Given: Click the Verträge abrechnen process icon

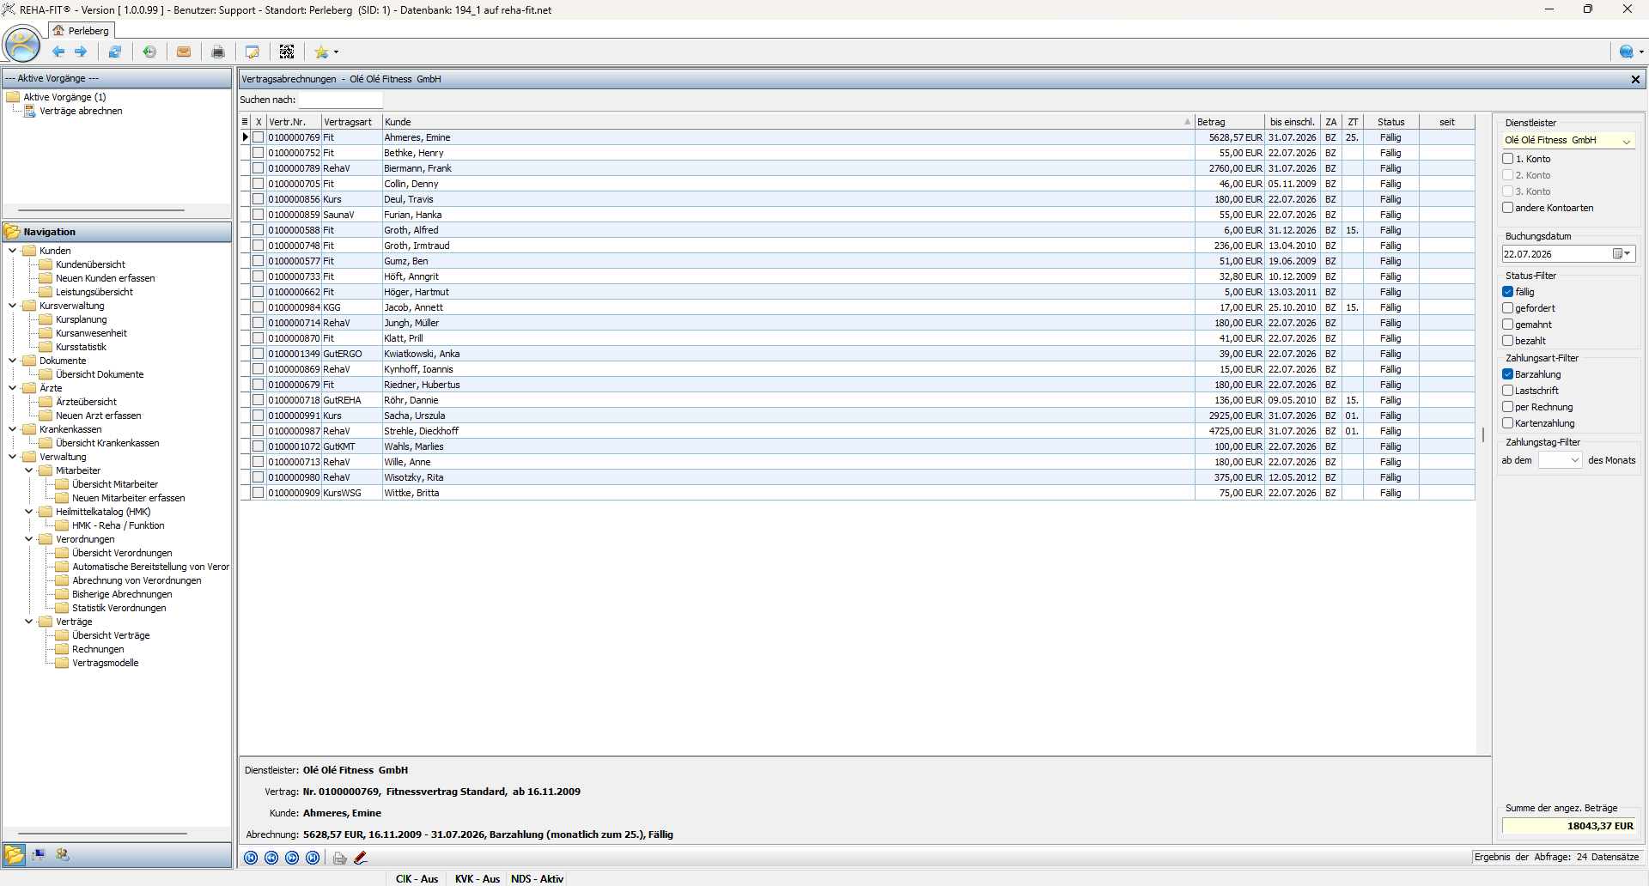Looking at the screenshot, I should pos(30,111).
